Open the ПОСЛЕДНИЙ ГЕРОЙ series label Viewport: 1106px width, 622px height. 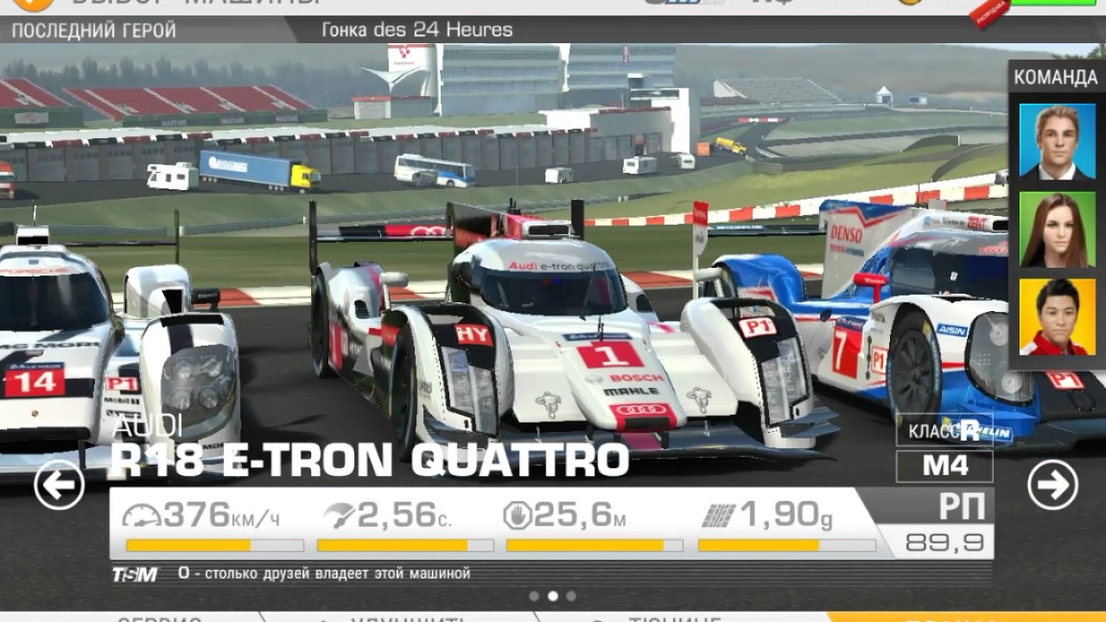tap(93, 30)
